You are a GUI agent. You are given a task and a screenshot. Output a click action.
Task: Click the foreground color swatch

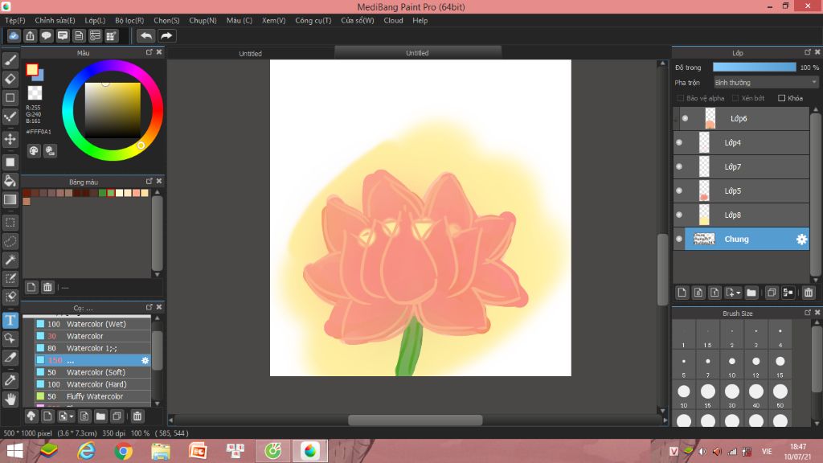[x=32, y=69]
